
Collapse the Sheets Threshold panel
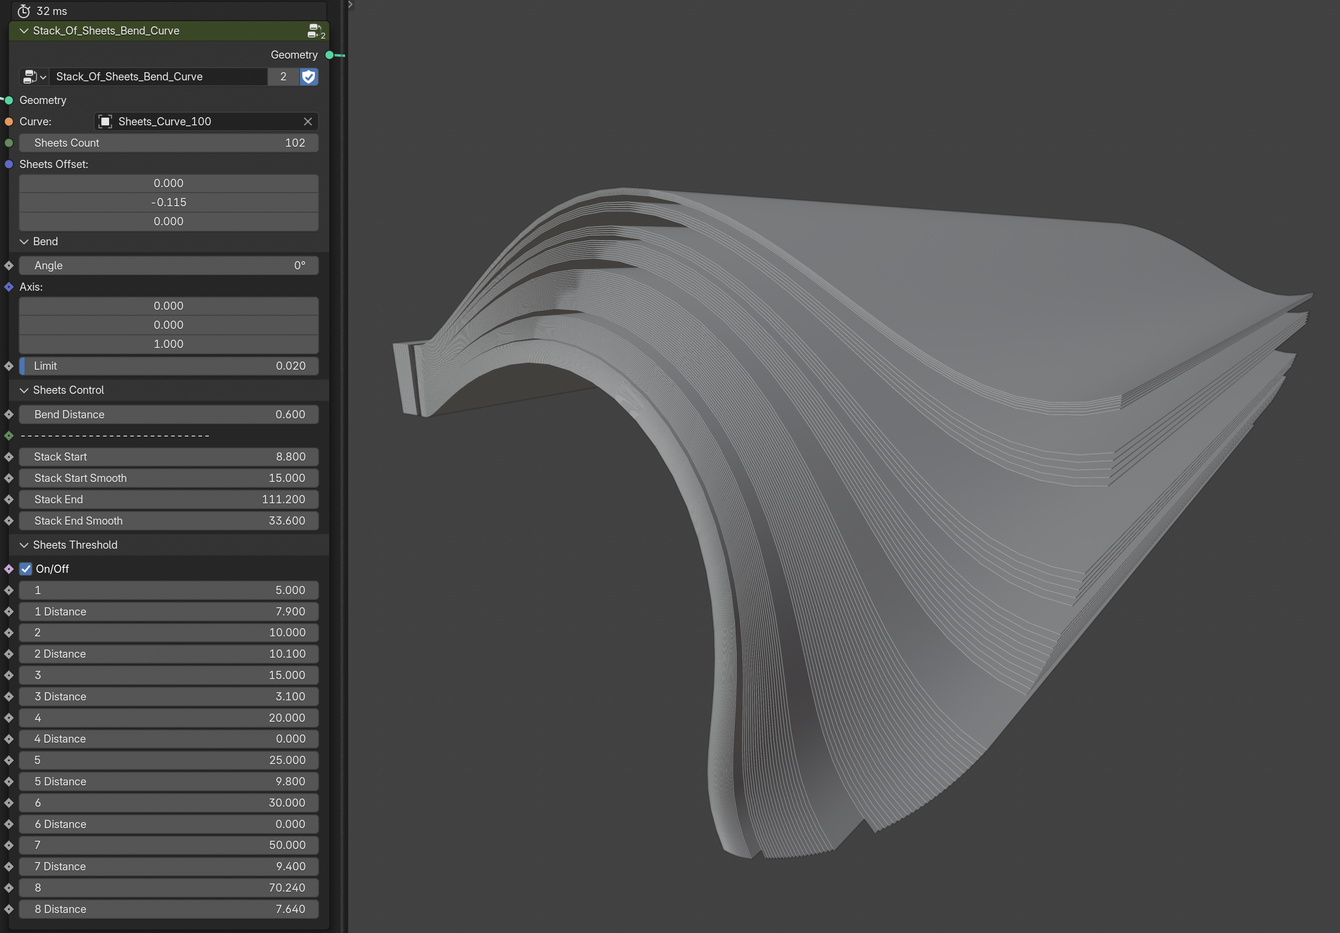pos(24,545)
